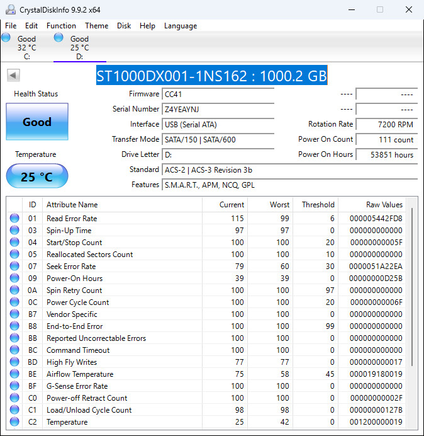Viewport: 424px width, 436px height.
Task: Click the Attribute Name column header
Action: (122, 205)
